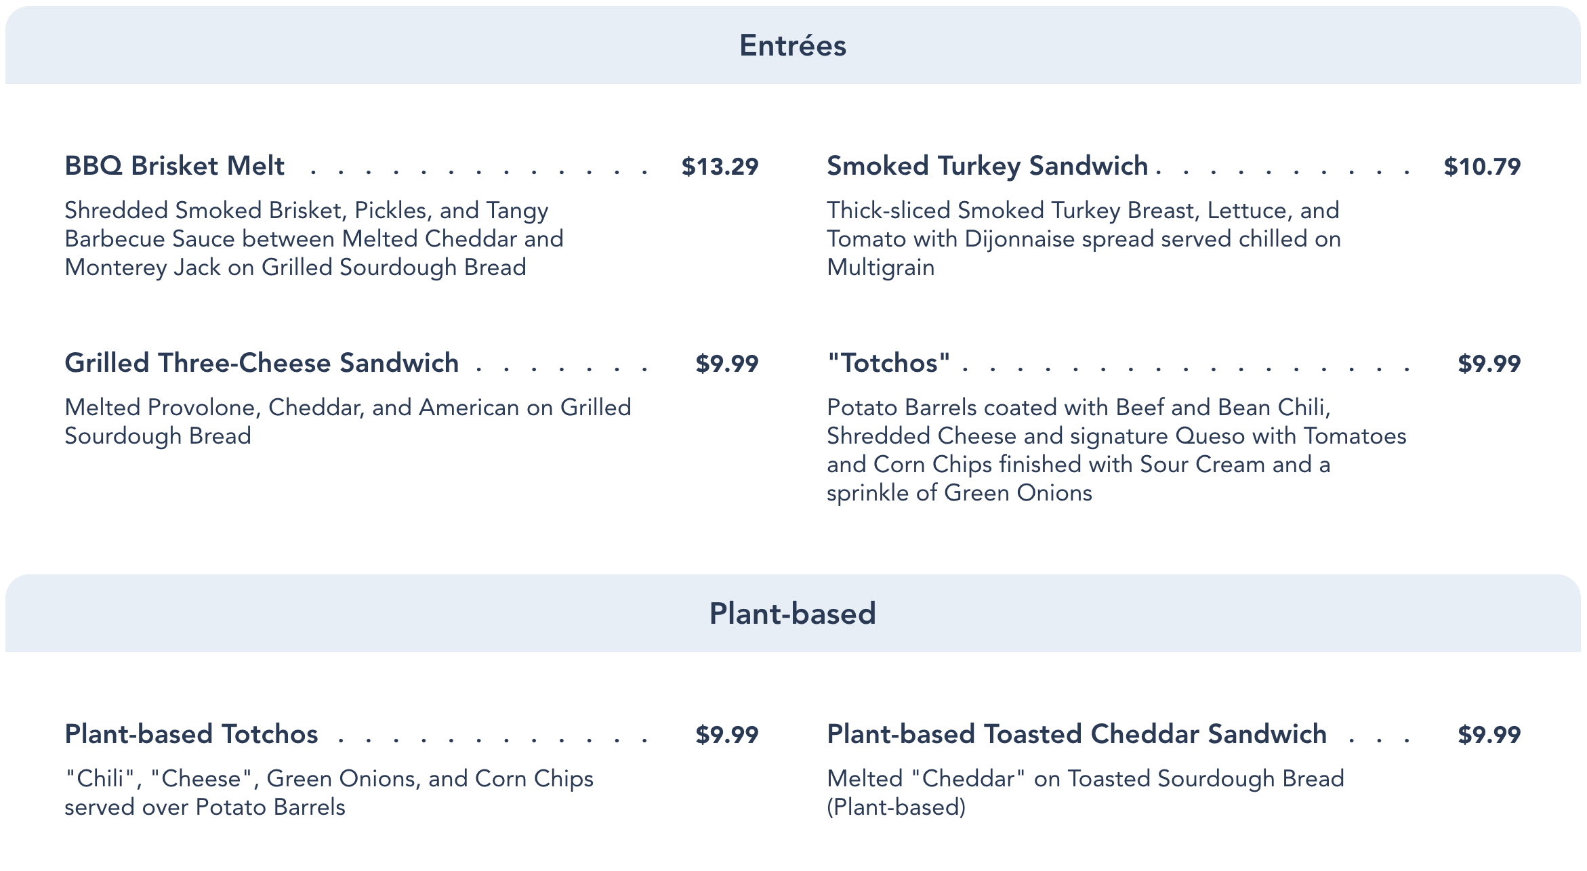Click the "Totchos" entrée $9.99 price
Viewport: 1587px width, 871px height.
(x=1489, y=364)
